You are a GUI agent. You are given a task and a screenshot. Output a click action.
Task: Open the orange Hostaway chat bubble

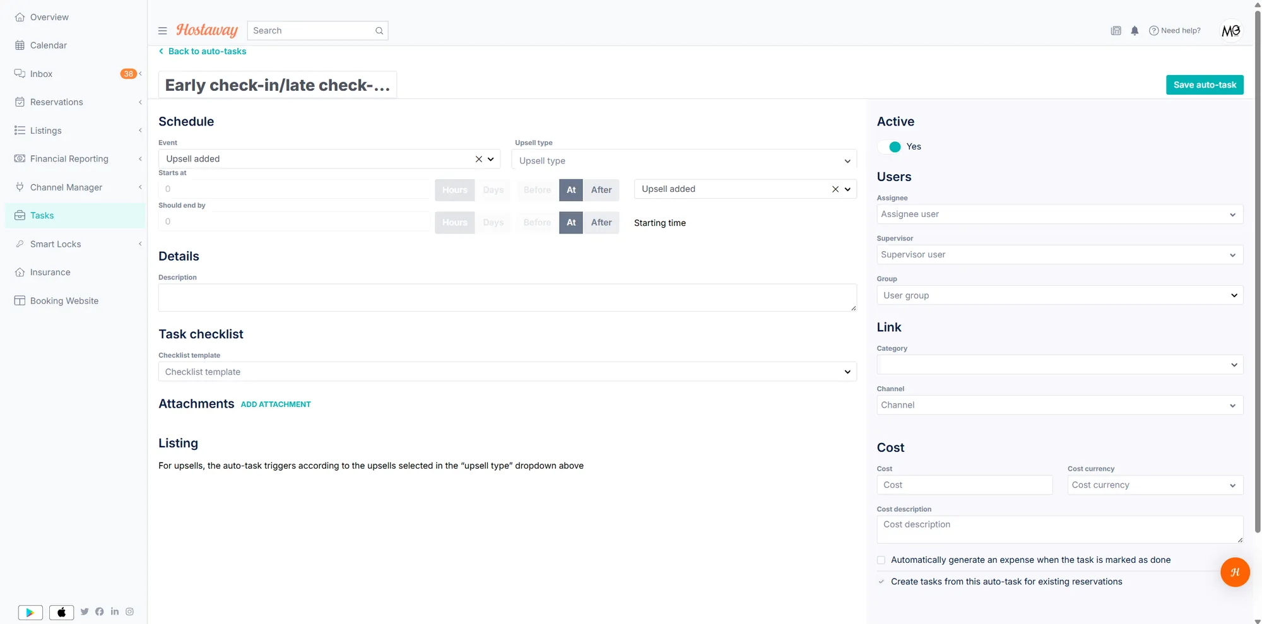point(1235,572)
